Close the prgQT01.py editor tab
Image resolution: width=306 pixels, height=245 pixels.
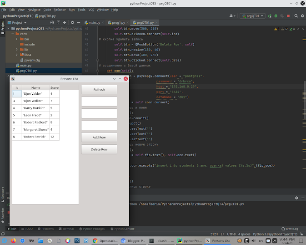156,23
